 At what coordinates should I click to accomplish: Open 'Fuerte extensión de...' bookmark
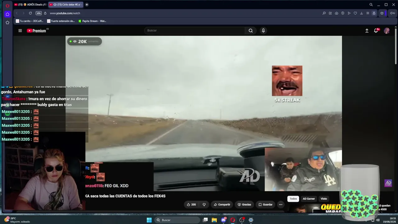61,21
